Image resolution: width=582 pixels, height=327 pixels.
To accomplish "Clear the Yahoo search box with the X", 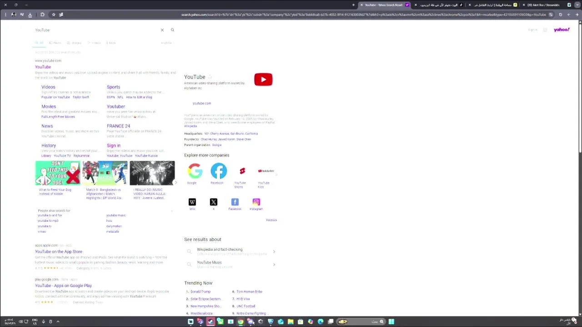I will pos(162,30).
